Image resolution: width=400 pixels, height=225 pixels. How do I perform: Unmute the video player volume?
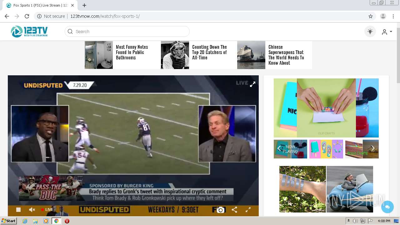tap(32, 210)
